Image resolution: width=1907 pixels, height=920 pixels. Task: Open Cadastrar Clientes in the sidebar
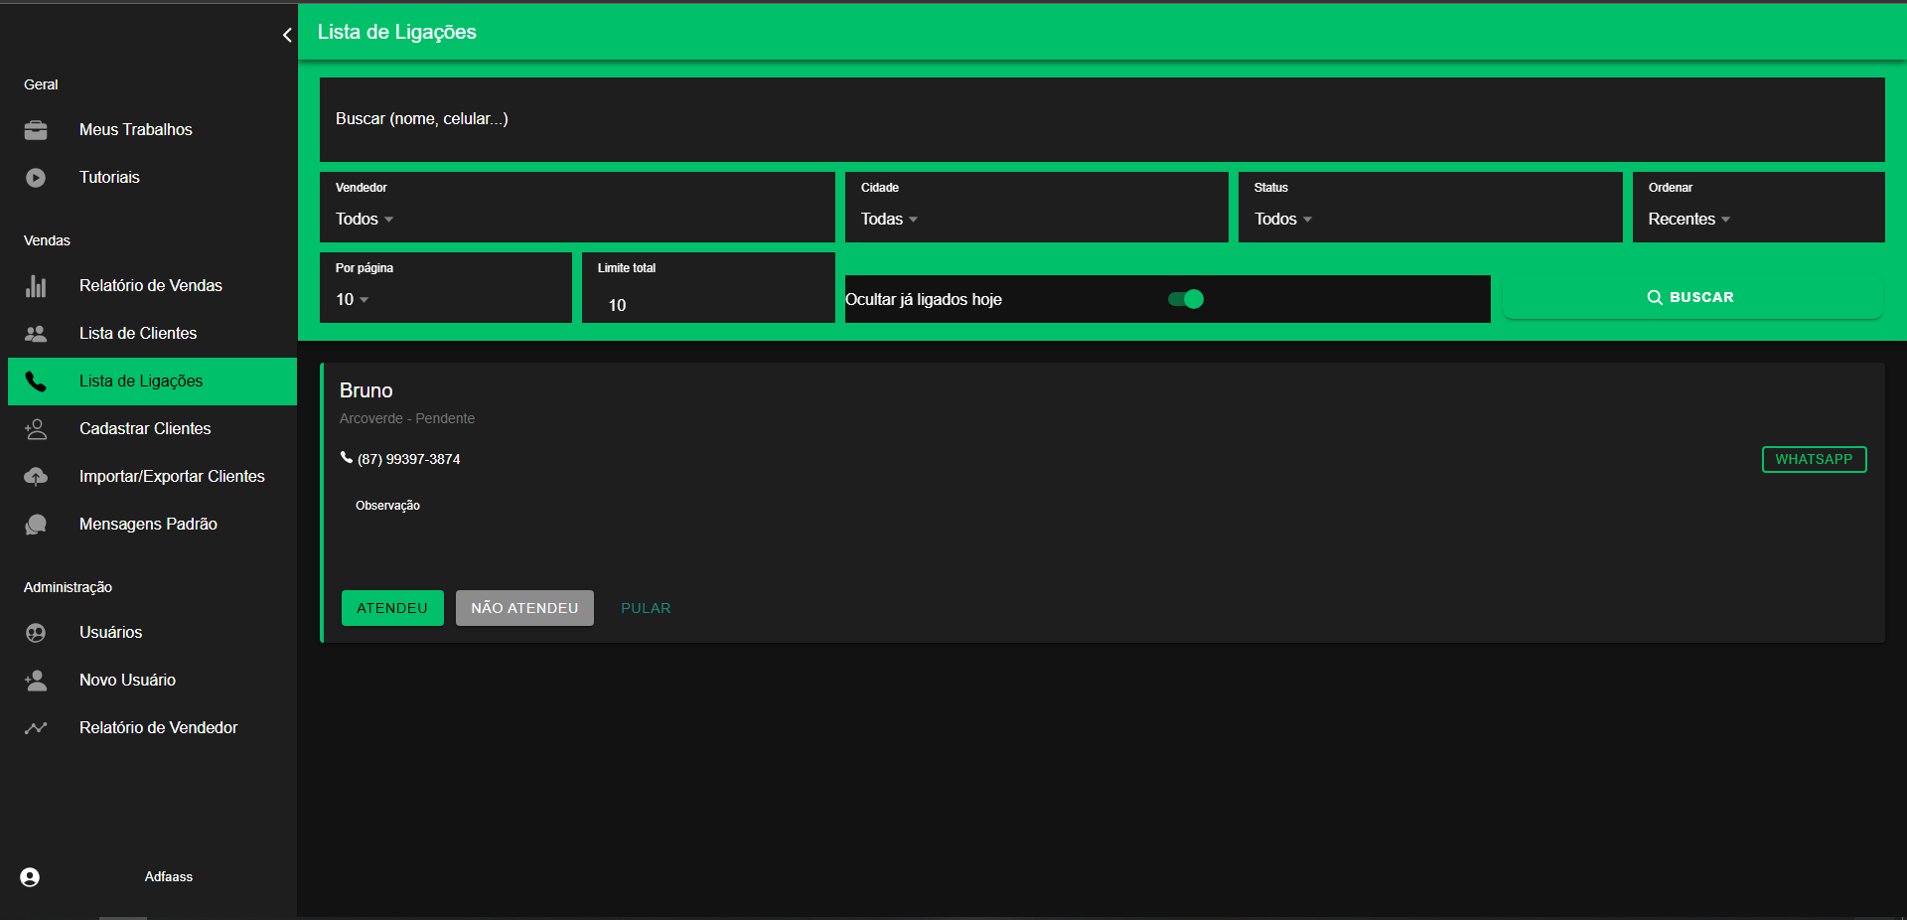click(x=145, y=429)
